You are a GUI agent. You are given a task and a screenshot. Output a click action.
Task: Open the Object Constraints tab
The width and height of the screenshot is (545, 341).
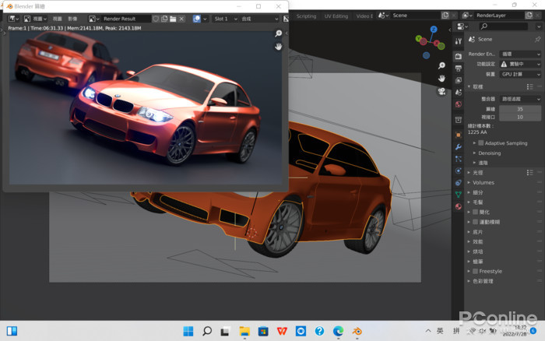[459, 182]
